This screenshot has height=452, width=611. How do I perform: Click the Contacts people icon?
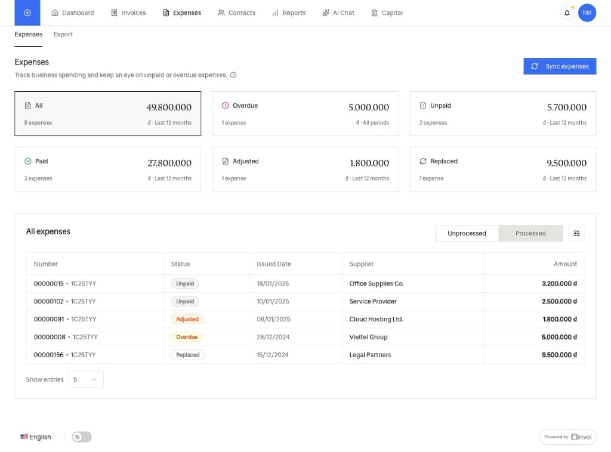click(221, 13)
